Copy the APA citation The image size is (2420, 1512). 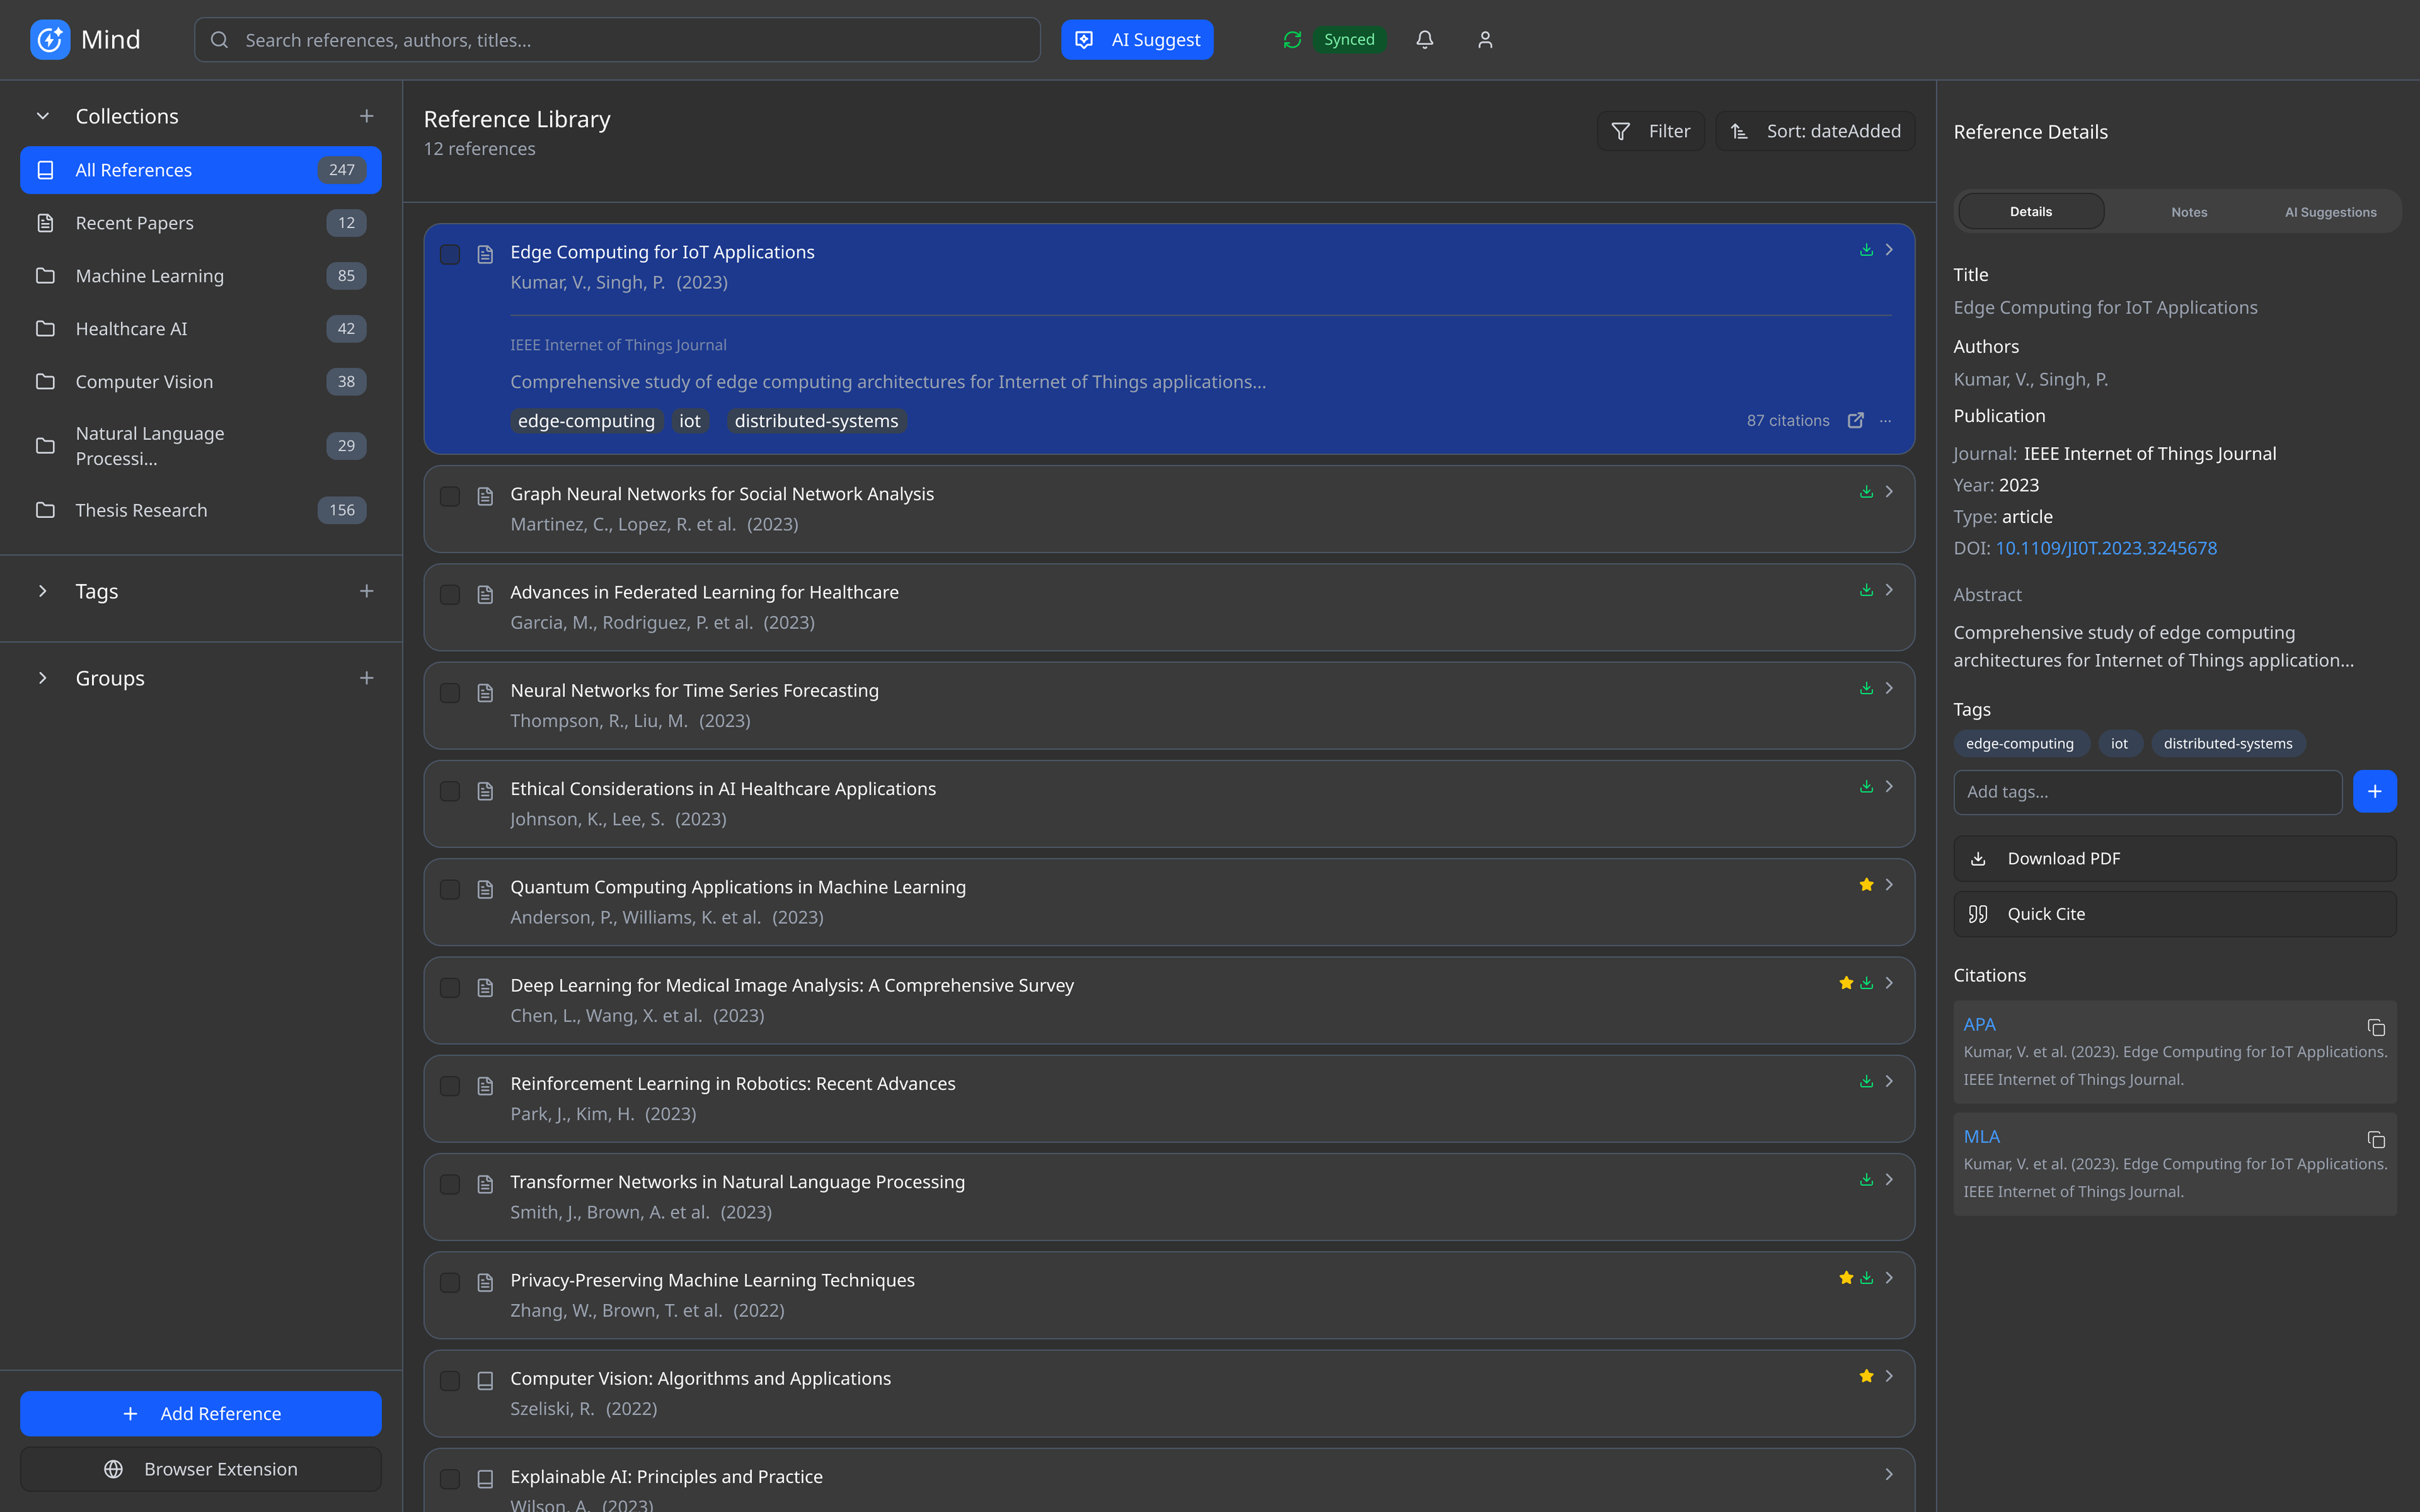2376,1027
